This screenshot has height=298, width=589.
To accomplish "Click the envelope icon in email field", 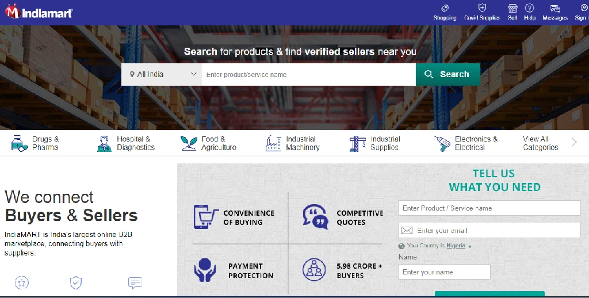I will (407, 230).
